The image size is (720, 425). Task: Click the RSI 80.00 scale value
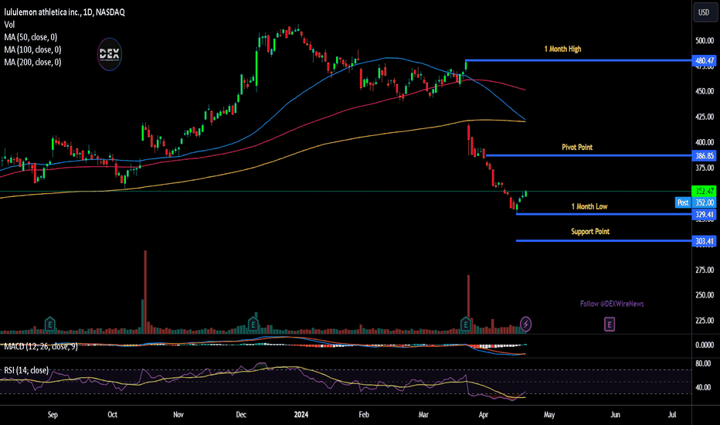704,363
